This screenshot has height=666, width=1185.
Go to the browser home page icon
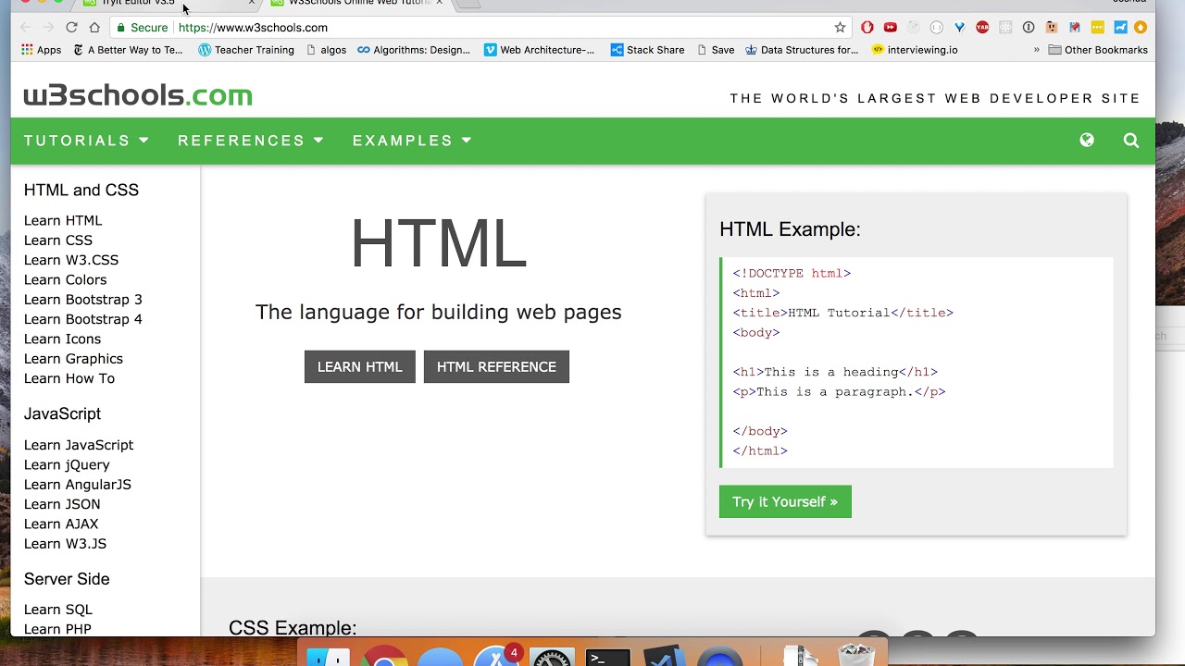(x=94, y=28)
